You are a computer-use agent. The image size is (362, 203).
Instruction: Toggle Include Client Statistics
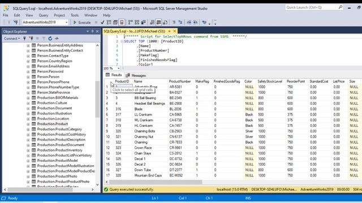(143, 23)
